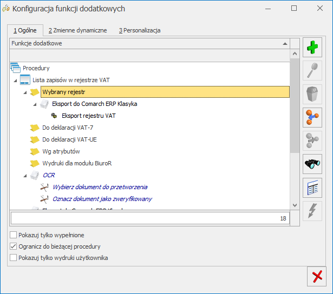
Task: Select Eksport rejestru VAT entry
Action: pos(88,116)
